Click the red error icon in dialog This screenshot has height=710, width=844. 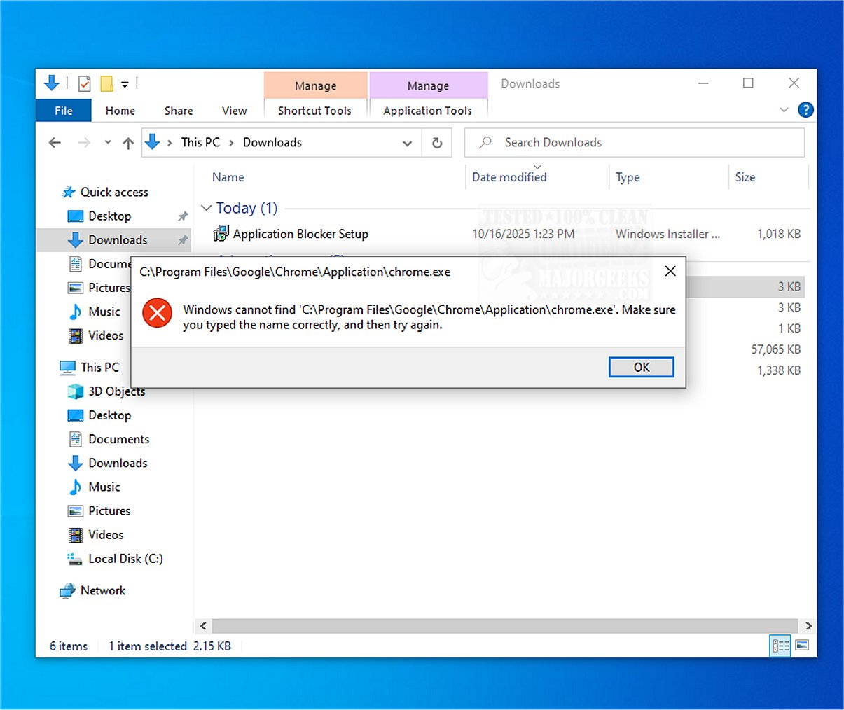coord(158,313)
